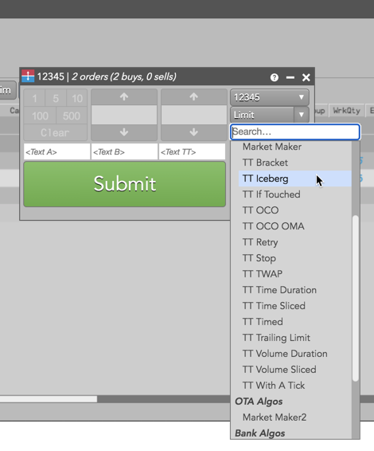
Task: Click down arrow above Text B
Action: 124,132
